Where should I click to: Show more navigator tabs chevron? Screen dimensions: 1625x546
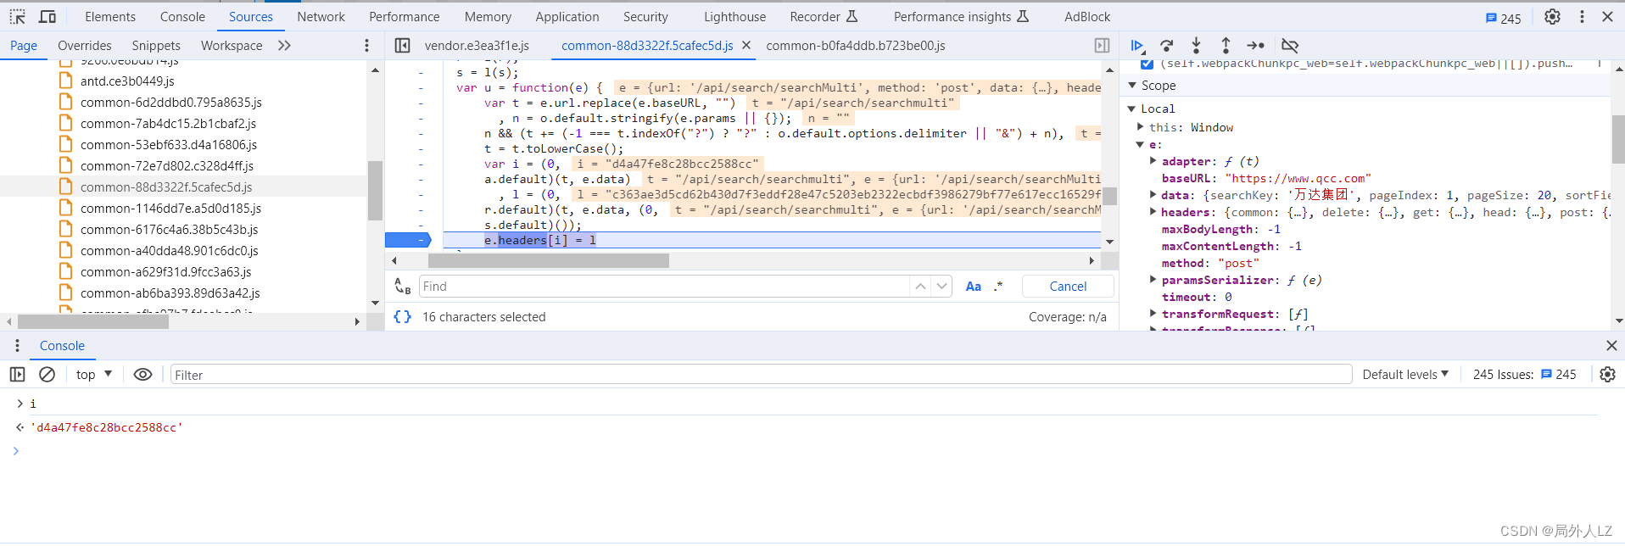[284, 46]
